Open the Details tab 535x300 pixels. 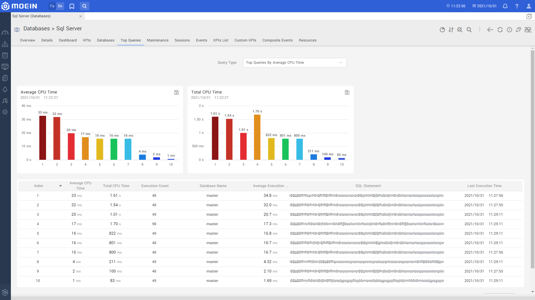tap(47, 40)
